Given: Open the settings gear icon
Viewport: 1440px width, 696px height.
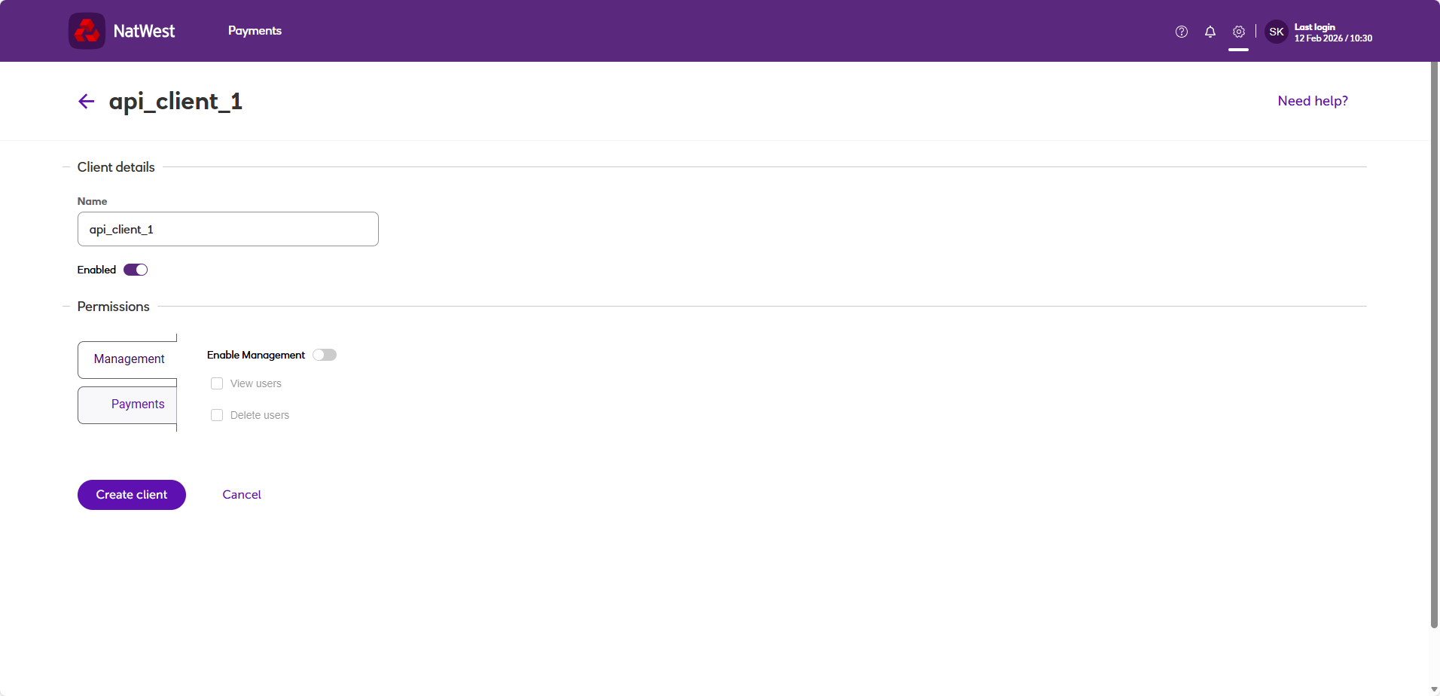Looking at the screenshot, I should pyautogui.click(x=1239, y=32).
